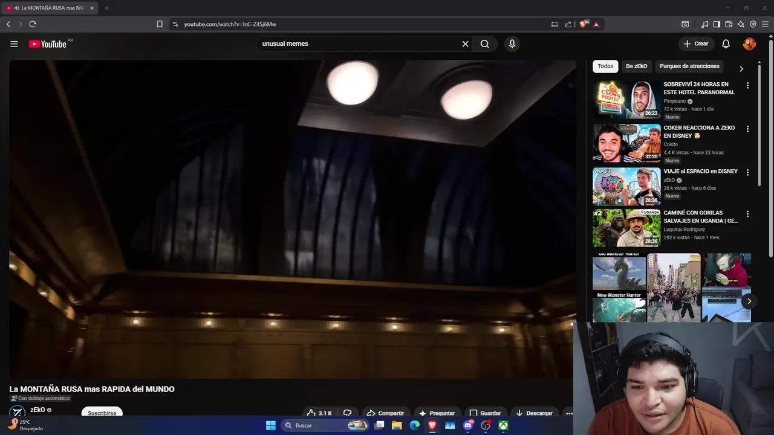Screen dimensions: 774x435
Task: Dislike the video with thumbs-down icon
Action: [x=347, y=413]
